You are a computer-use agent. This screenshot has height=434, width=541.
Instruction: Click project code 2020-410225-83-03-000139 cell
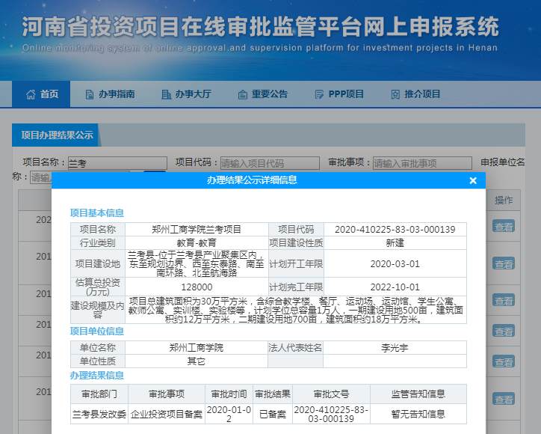(x=395, y=230)
